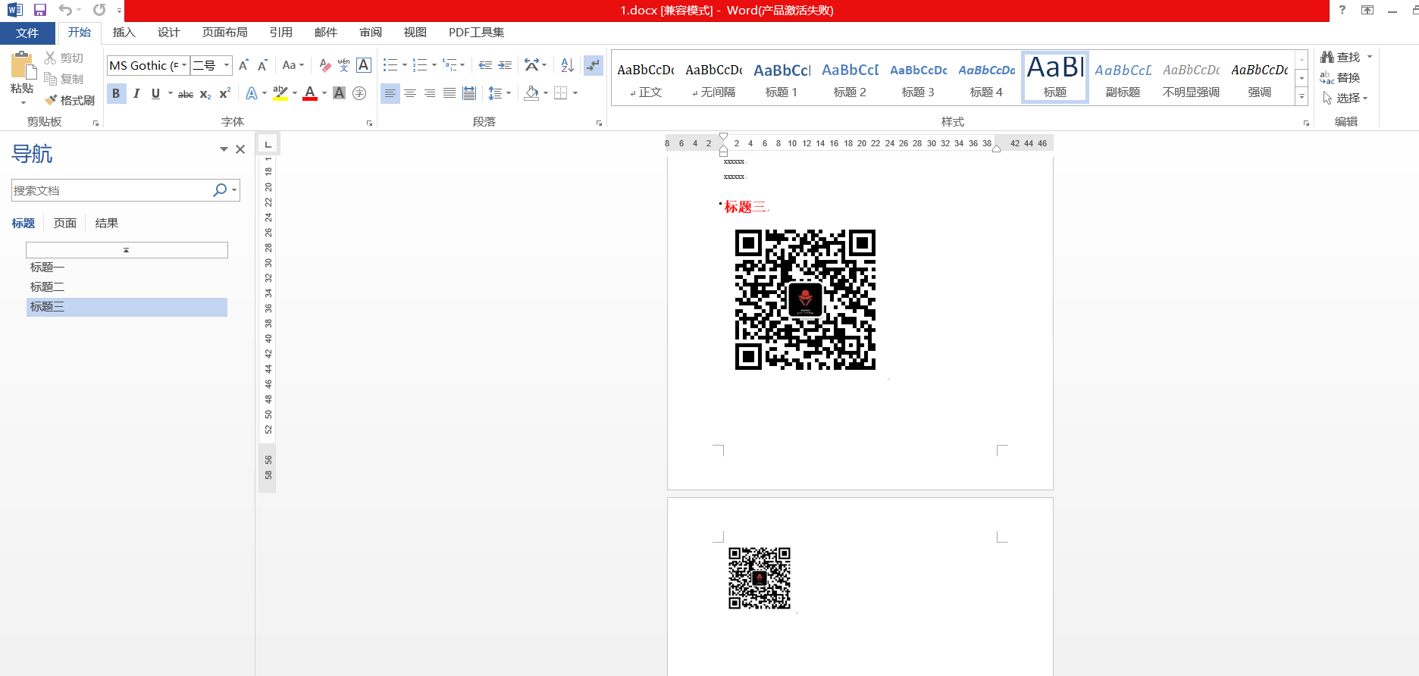Click the 选择 select button
Image resolution: width=1419 pixels, height=676 pixels.
coord(1345,98)
